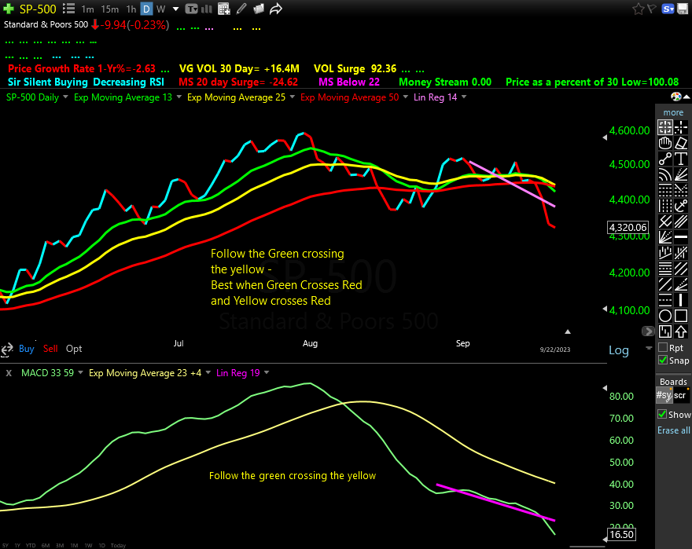Click the Buy button

click(26, 348)
